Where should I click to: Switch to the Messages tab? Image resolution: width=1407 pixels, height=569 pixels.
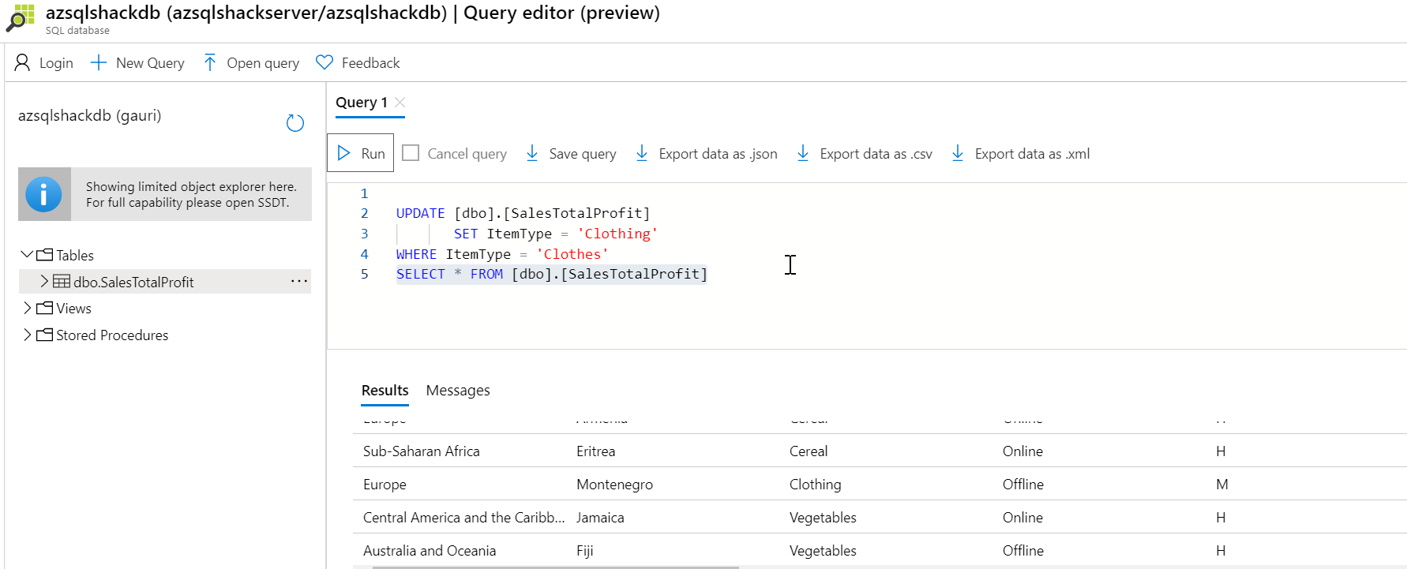click(x=458, y=391)
